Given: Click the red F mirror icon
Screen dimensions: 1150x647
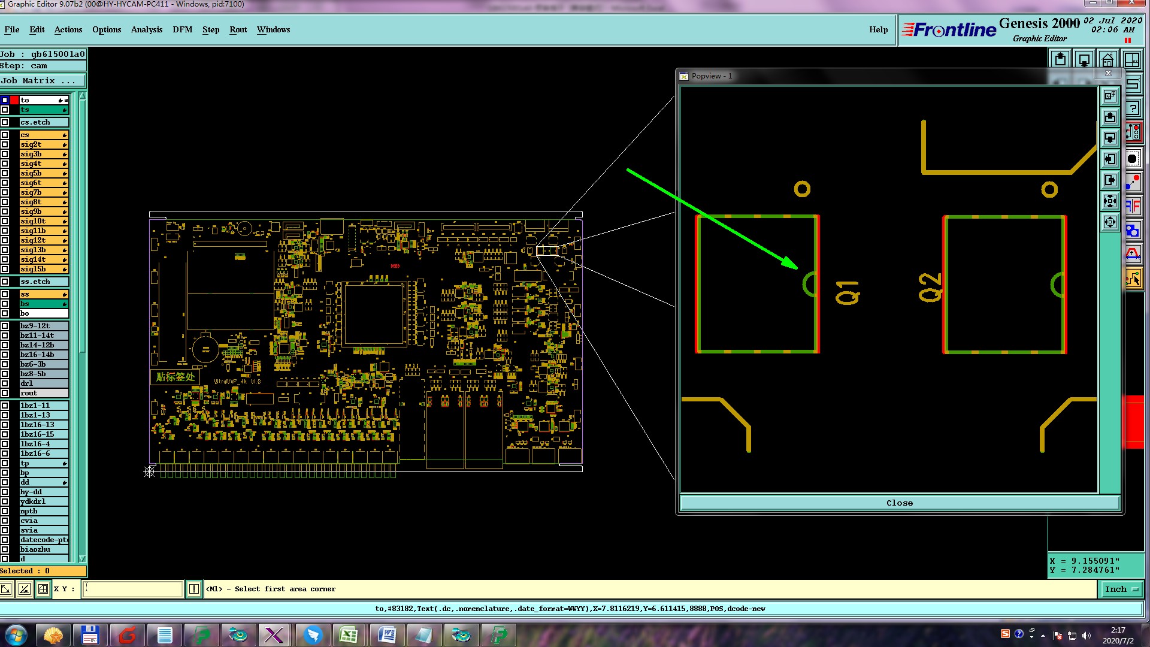Looking at the screenshot, I should click(x=1133, y=207).
